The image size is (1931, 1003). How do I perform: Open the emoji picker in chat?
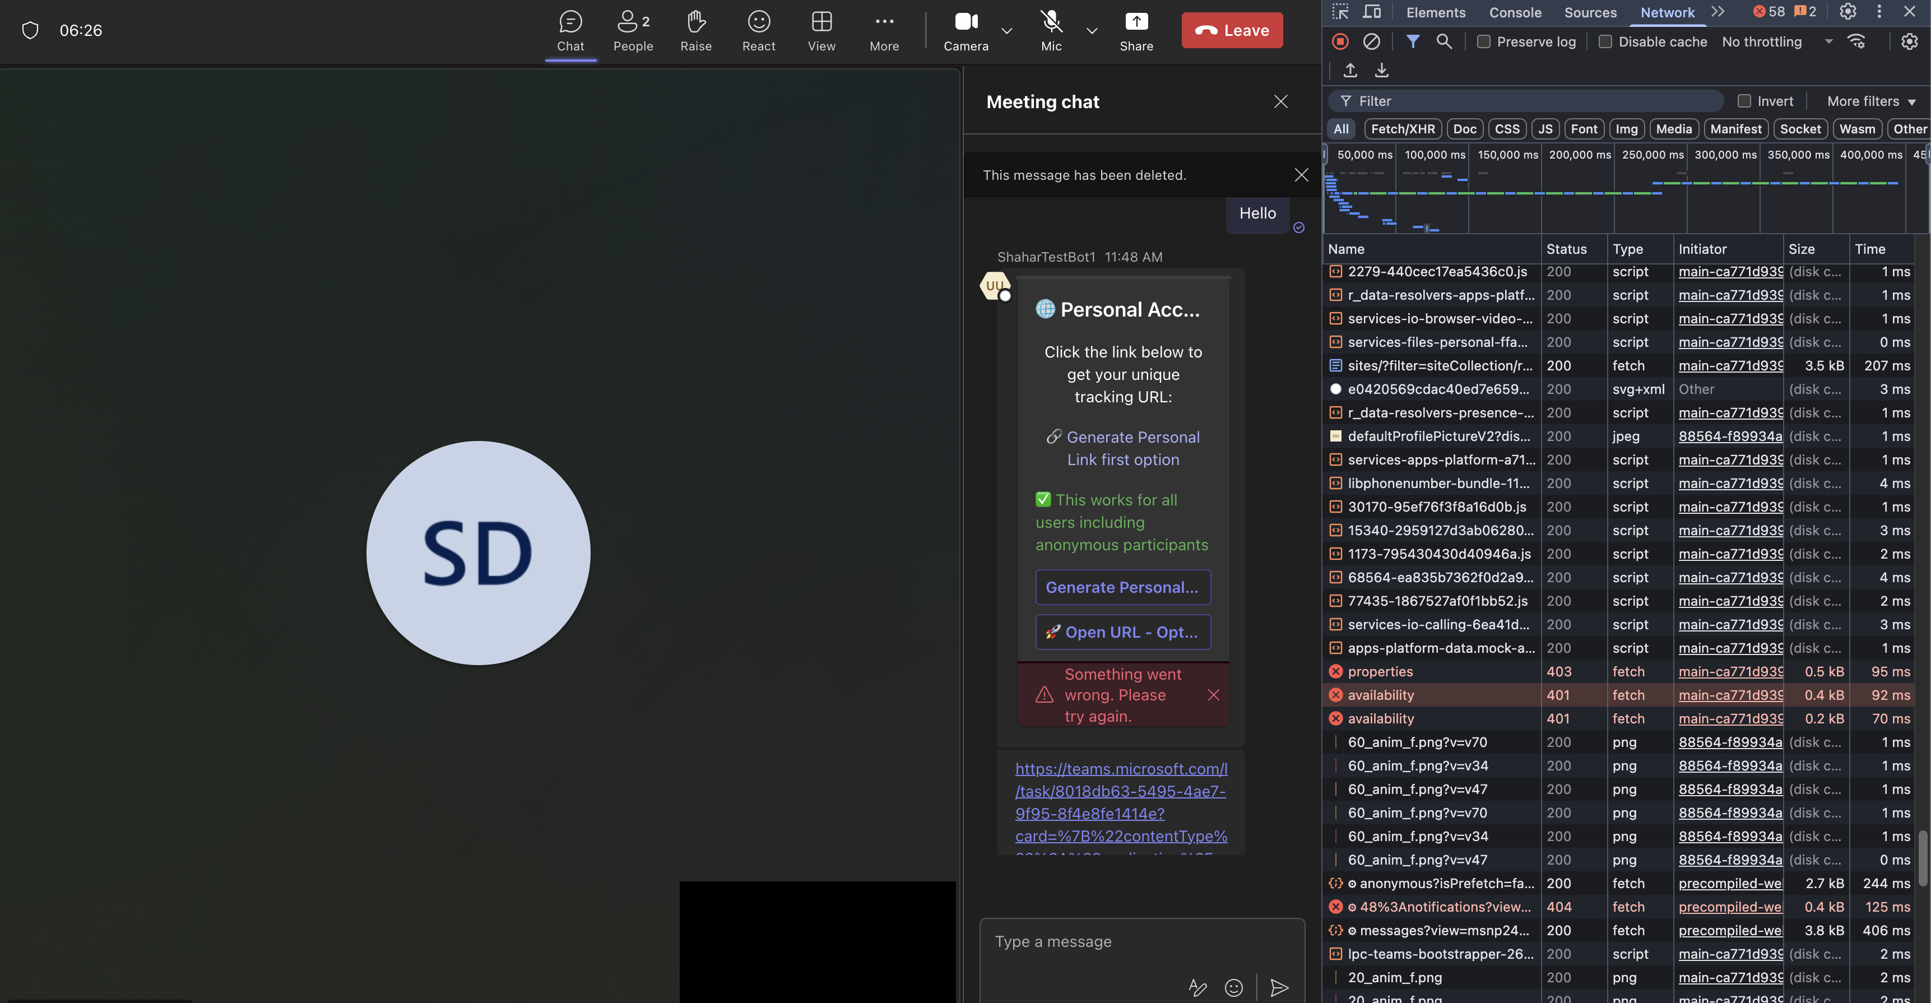(1234, 988)
